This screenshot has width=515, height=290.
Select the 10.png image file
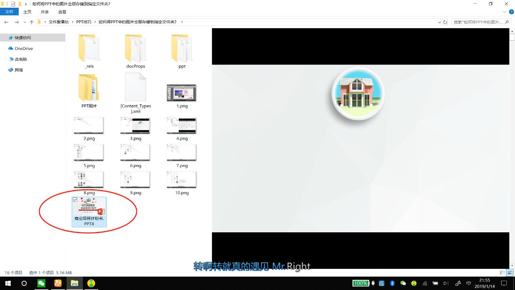182,183
